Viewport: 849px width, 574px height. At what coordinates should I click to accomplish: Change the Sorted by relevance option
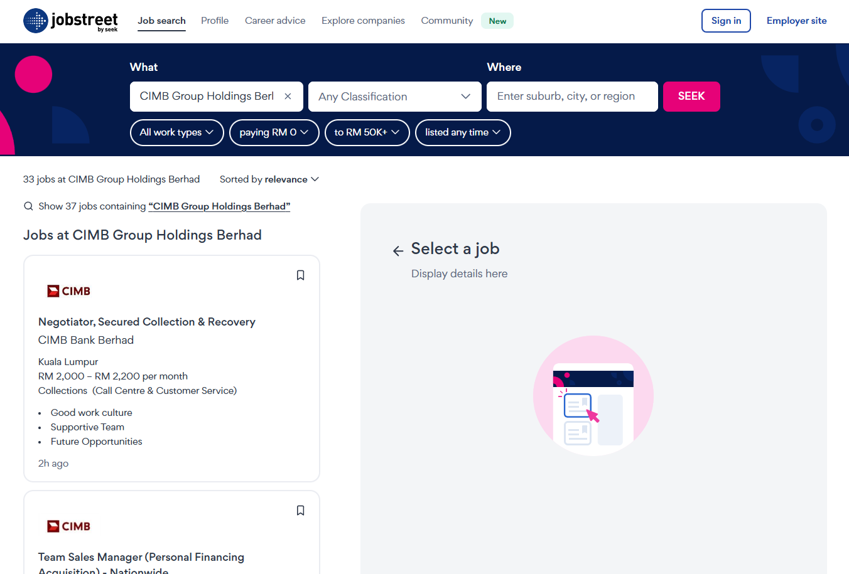coord(269,179)
